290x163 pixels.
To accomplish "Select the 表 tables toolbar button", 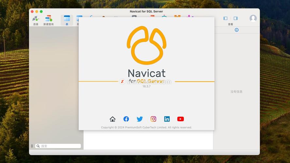I will click(x=67, y=20).
